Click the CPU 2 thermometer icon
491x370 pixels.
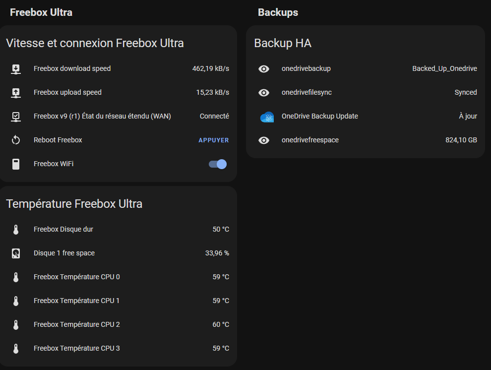pos(16,324)
